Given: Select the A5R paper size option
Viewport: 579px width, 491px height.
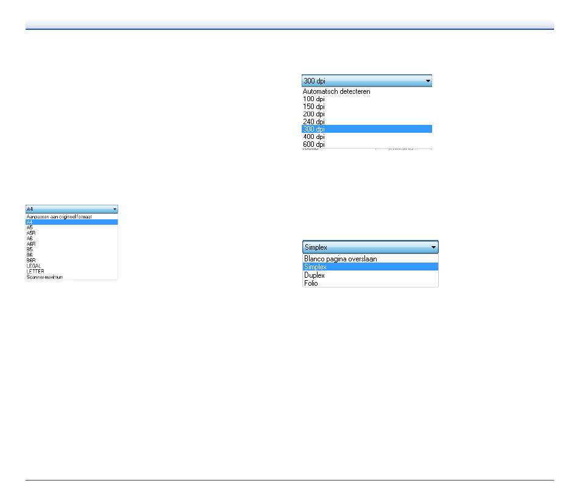Looking at the screenshot, I should tap(31, 233).
